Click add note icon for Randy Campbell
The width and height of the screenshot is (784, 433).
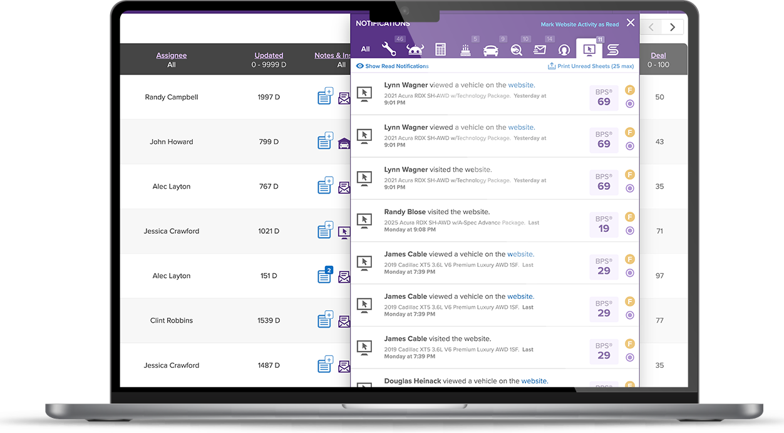(324, 97)
